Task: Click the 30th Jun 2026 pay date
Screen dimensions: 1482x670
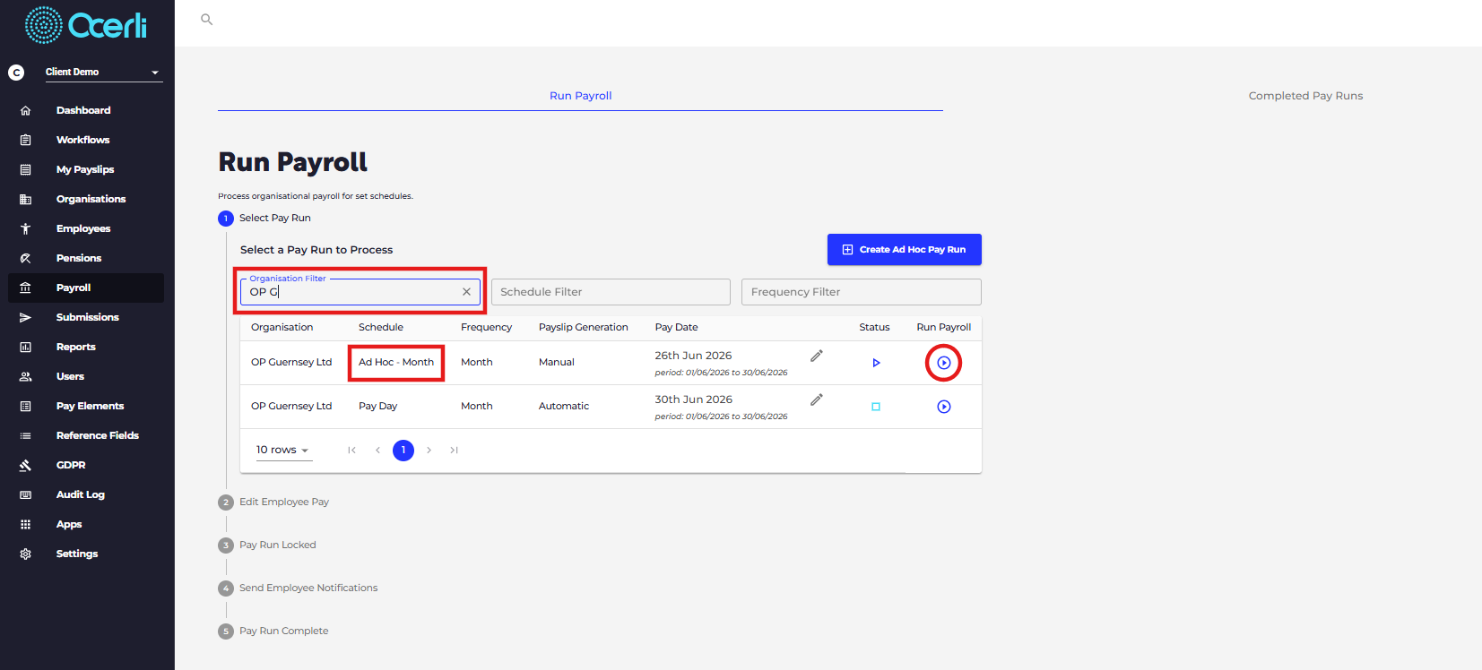Action: point(693,399)
